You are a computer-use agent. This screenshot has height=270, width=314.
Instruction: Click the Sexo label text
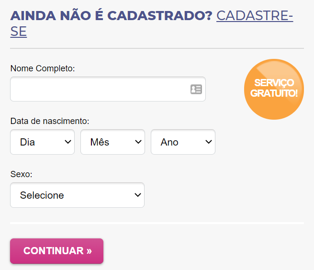[x=21, y=174]
